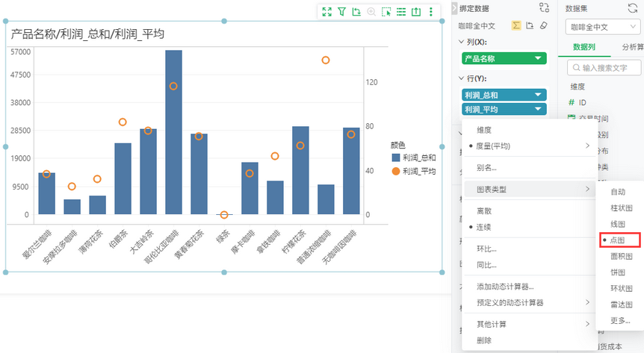Open the 利润_平均 field dropdown arrow
The height and width of the screenshot is (353, 644).
[538, 109]
